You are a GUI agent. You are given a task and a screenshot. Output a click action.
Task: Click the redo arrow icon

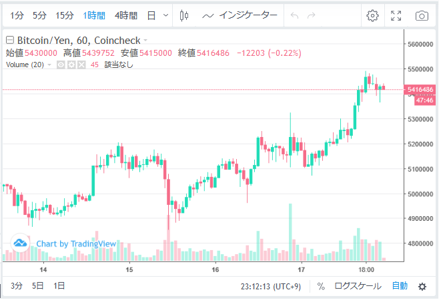tap(312, 15)
